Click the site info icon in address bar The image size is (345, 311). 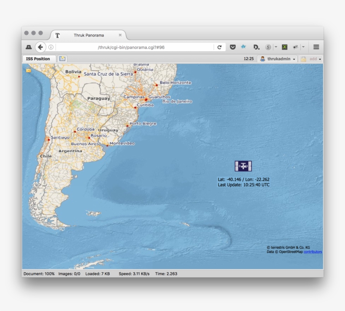point(50,47)
